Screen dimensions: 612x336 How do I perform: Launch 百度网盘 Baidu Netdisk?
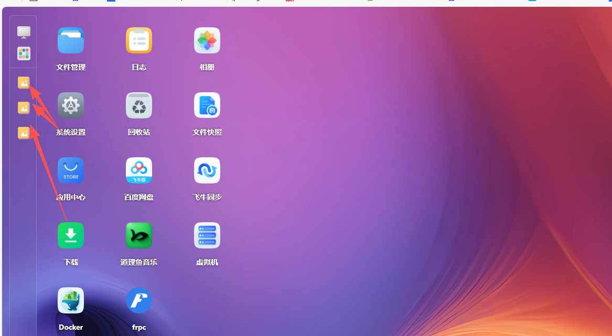coord(138,170)
